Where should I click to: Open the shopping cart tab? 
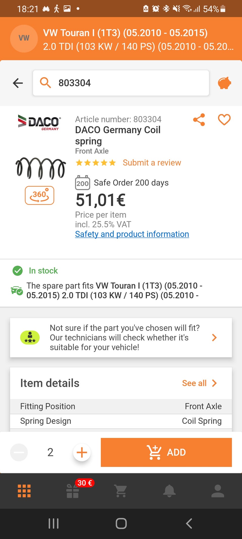point(121,491)
